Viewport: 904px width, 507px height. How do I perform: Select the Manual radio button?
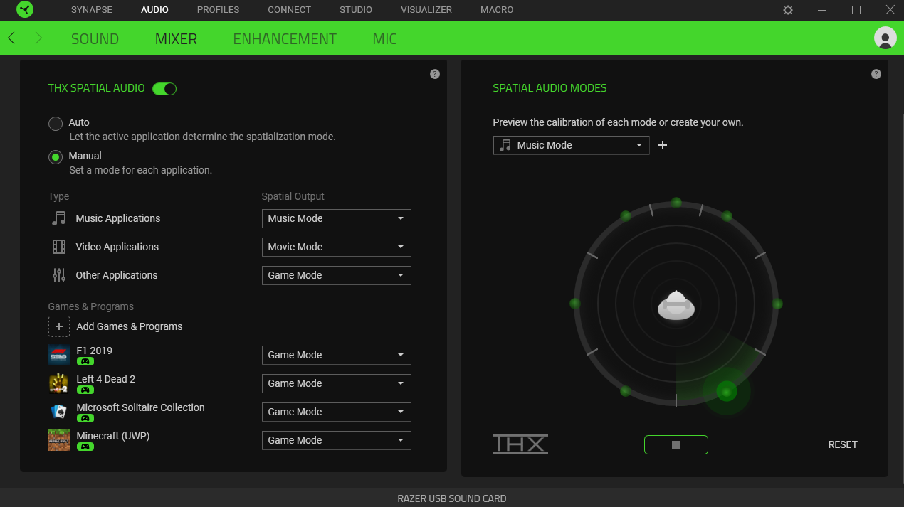56,157
